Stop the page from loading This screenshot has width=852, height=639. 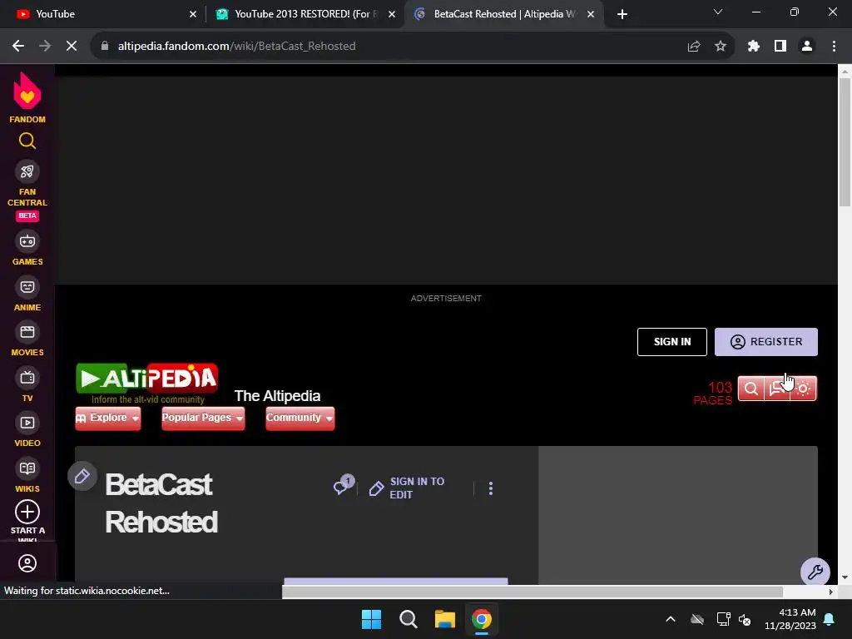point(72,47)
